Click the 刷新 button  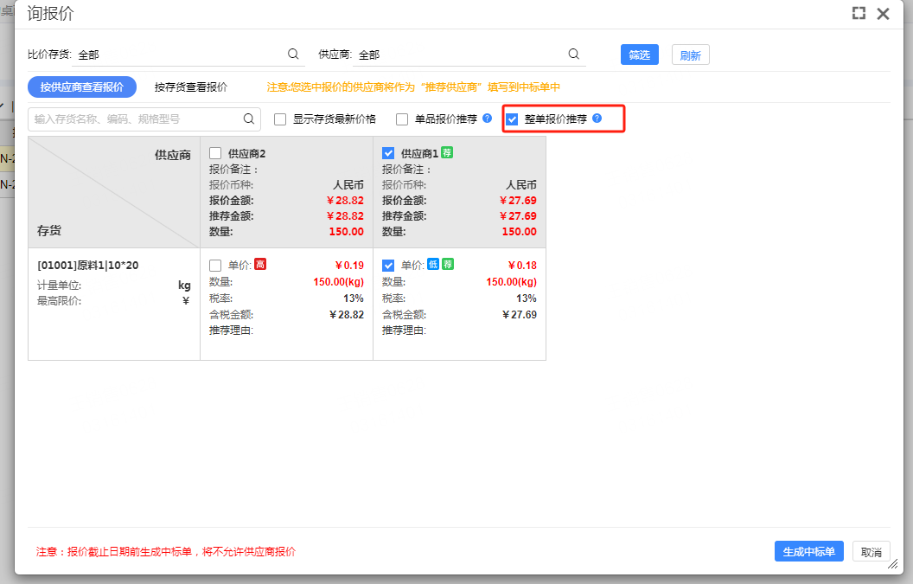(x=691, y=55)
